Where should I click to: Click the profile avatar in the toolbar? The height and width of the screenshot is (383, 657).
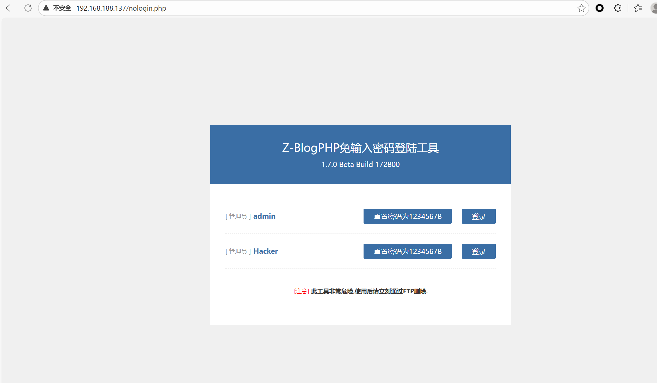click(654, 8)
